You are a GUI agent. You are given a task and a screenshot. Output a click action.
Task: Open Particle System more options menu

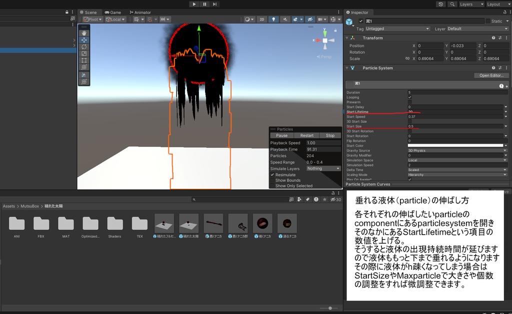pyautogui.click(x=506, y=68)
